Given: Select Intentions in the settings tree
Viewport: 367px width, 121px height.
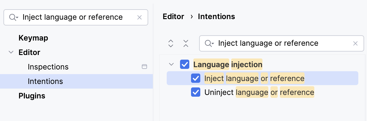Looking at the screenshot, I should point(45,81).
